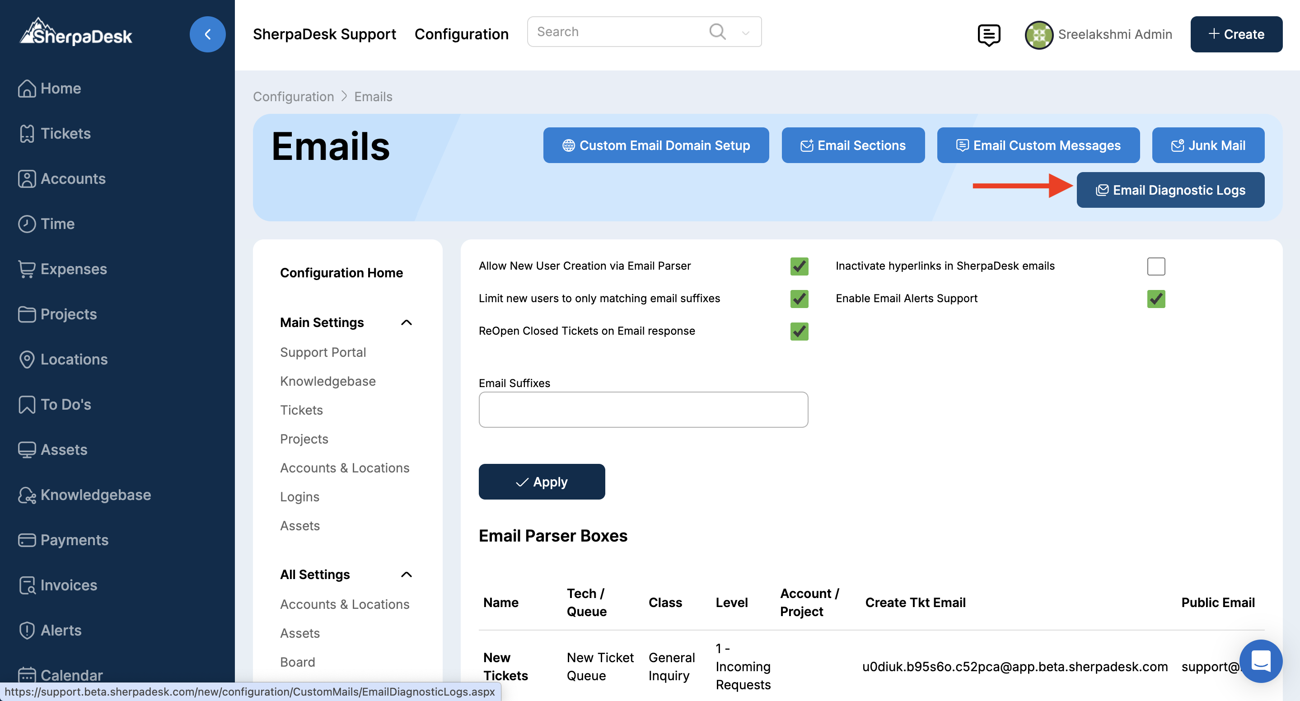Screen dimensions: 1300x701
Task: Uncheck Allow New User Creation via Email Parser
Action: click(x=799, y=266)
